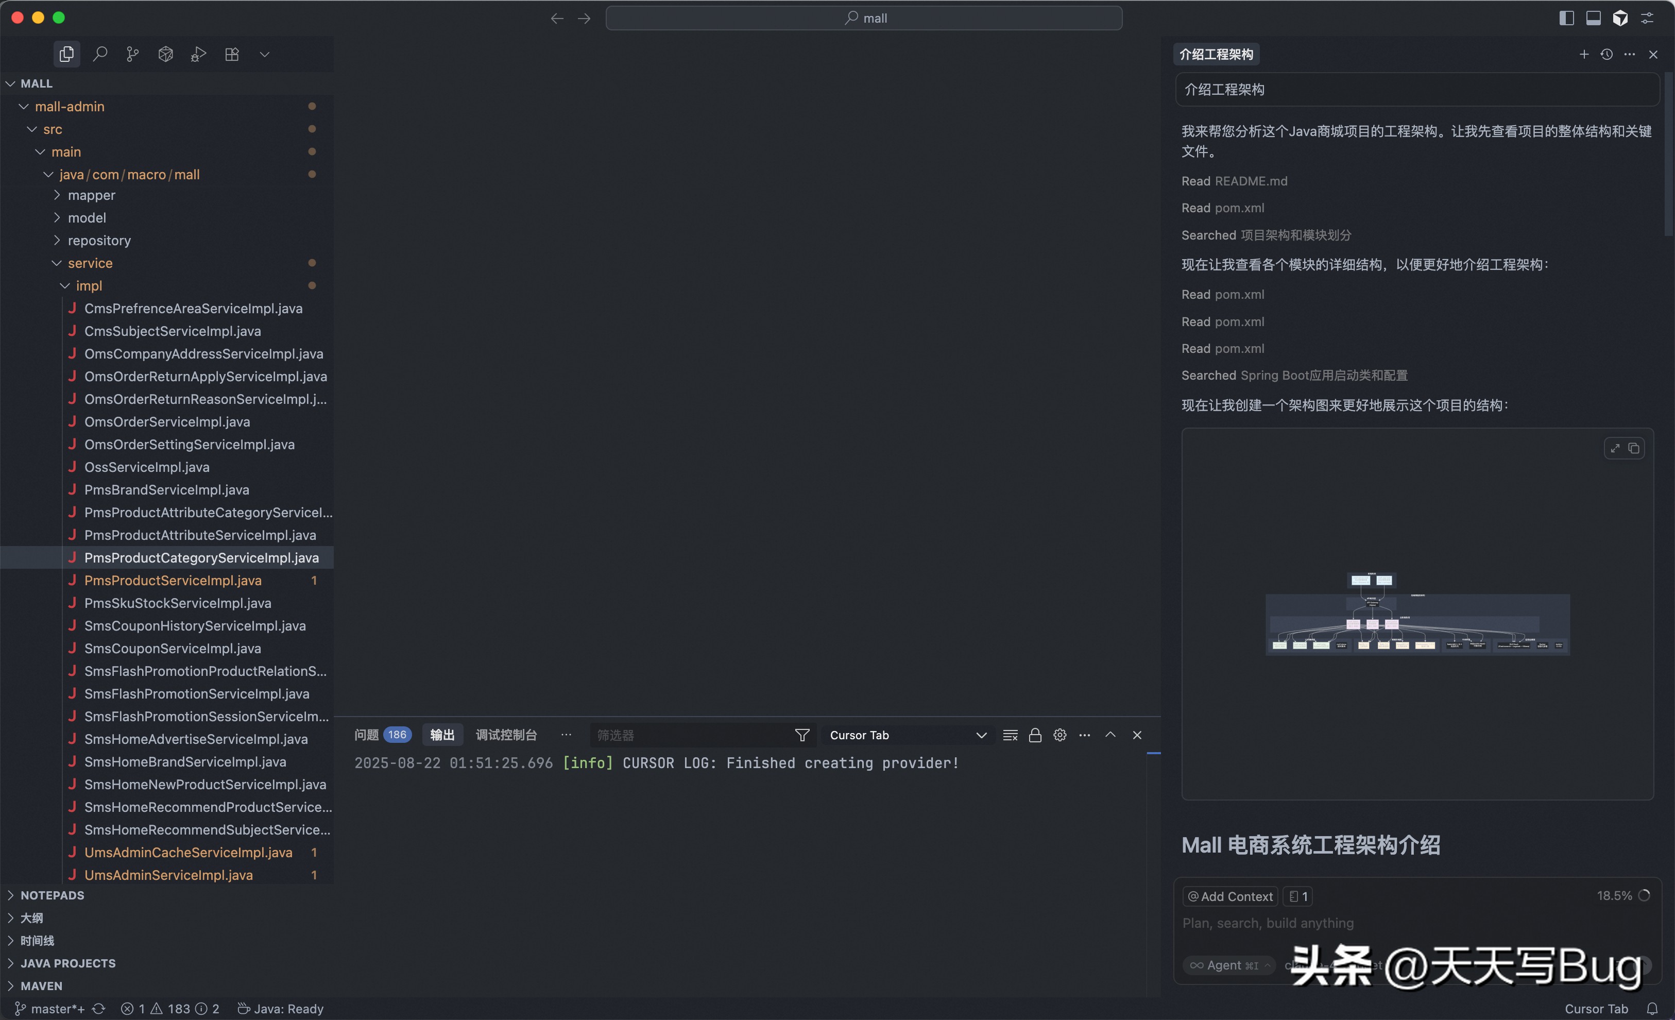Open output panel settings gear
The height and width of the screenshot is (1020, 1675).
pyautogui.click(x=1060, y=735)
